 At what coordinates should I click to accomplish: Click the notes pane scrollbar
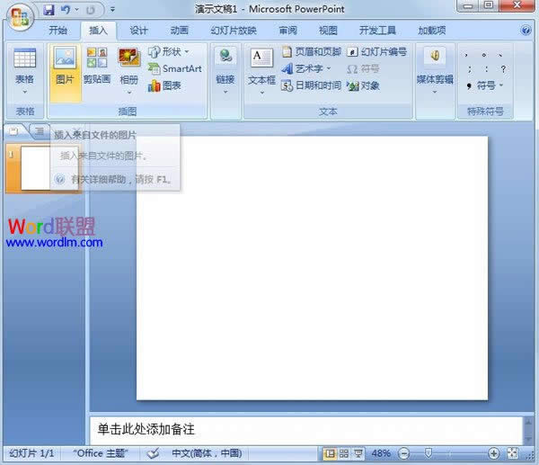tap(528, 430)
